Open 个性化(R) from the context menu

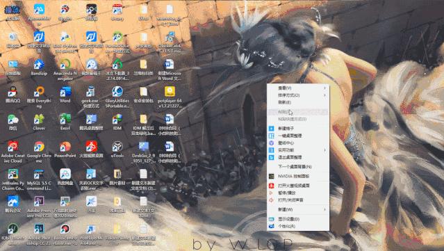point(298,227)
